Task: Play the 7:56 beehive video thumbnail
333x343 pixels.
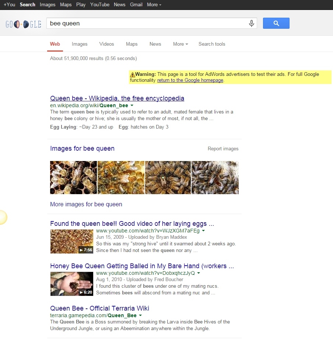Action: click(72, 242)
